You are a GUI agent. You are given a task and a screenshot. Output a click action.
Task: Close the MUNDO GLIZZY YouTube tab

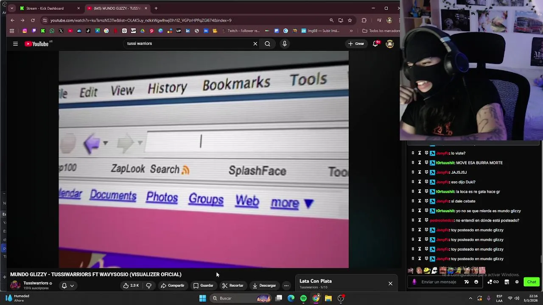tap(146, 8)
